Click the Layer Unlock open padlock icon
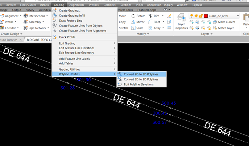 (209, 28)
